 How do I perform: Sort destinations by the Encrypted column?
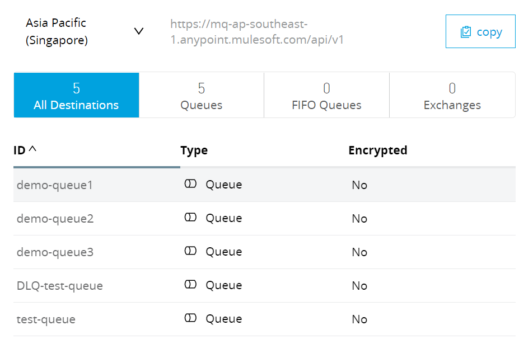coord(378,150)
